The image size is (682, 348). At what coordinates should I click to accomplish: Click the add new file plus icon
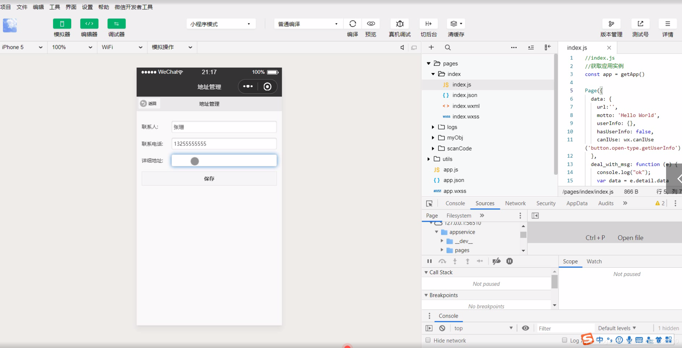(431, 47)
